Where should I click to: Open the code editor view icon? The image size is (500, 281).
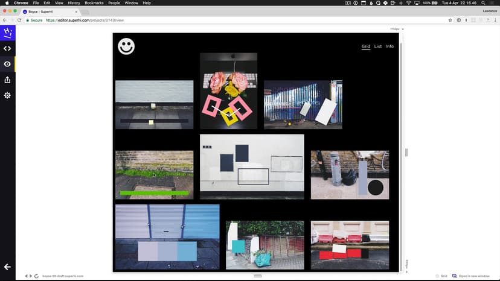click(7, 48)
